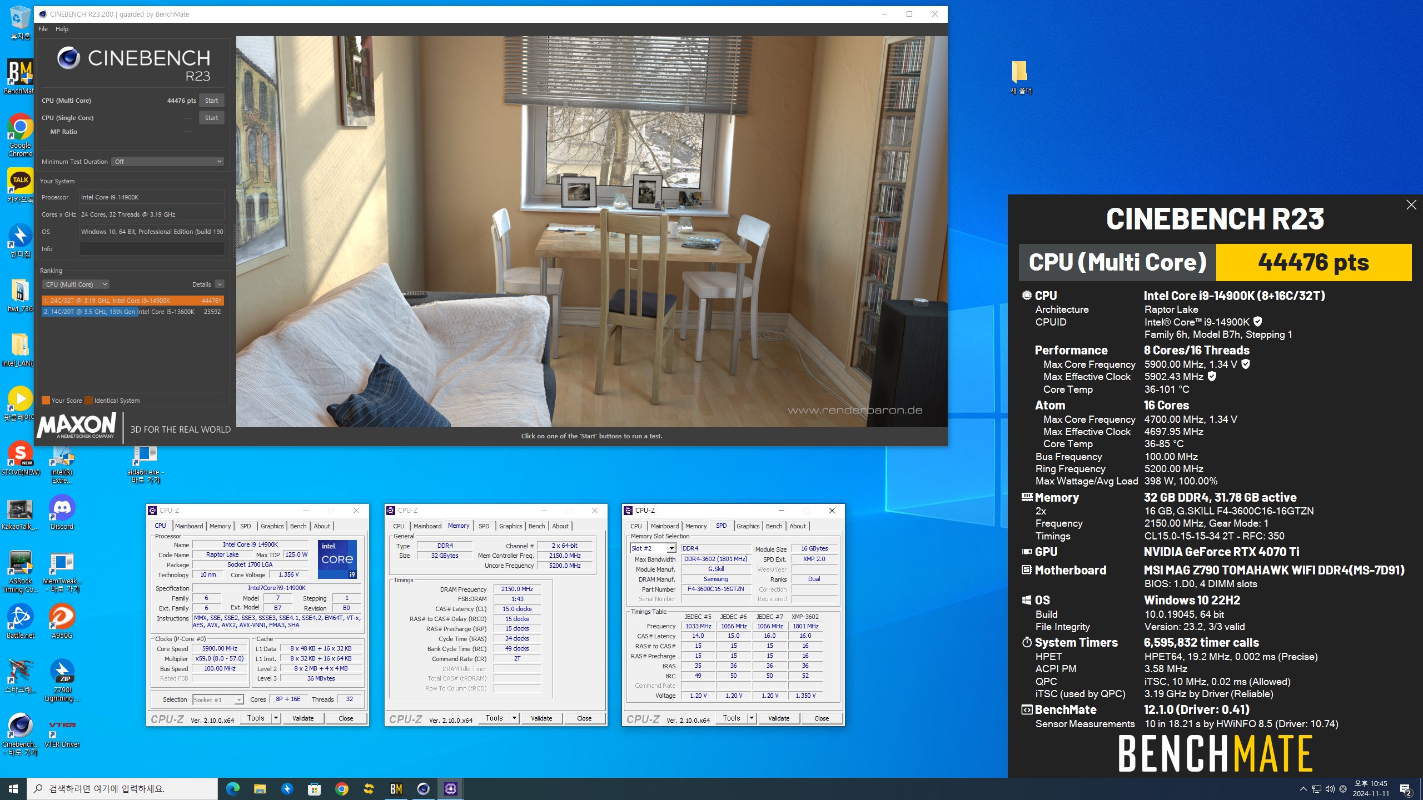Open Tools dropdown arrow in CPU-Z SPD window

pos(752,718)
